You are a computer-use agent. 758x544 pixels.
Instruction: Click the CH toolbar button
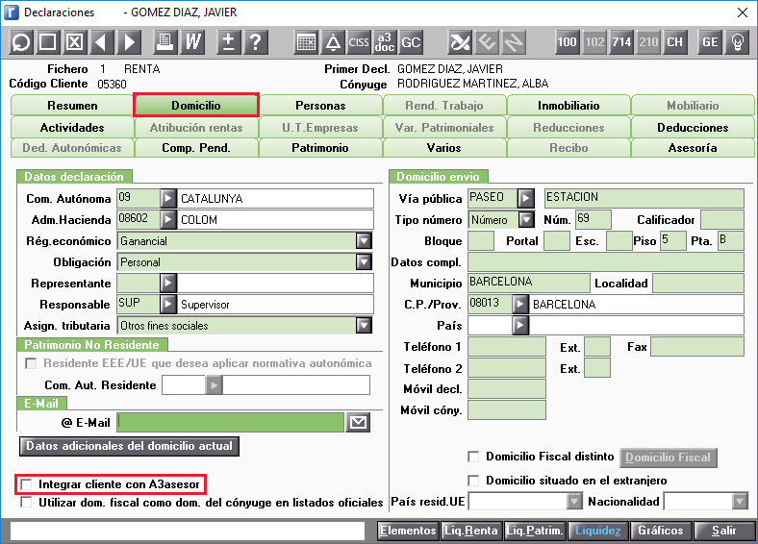[675, 42]
